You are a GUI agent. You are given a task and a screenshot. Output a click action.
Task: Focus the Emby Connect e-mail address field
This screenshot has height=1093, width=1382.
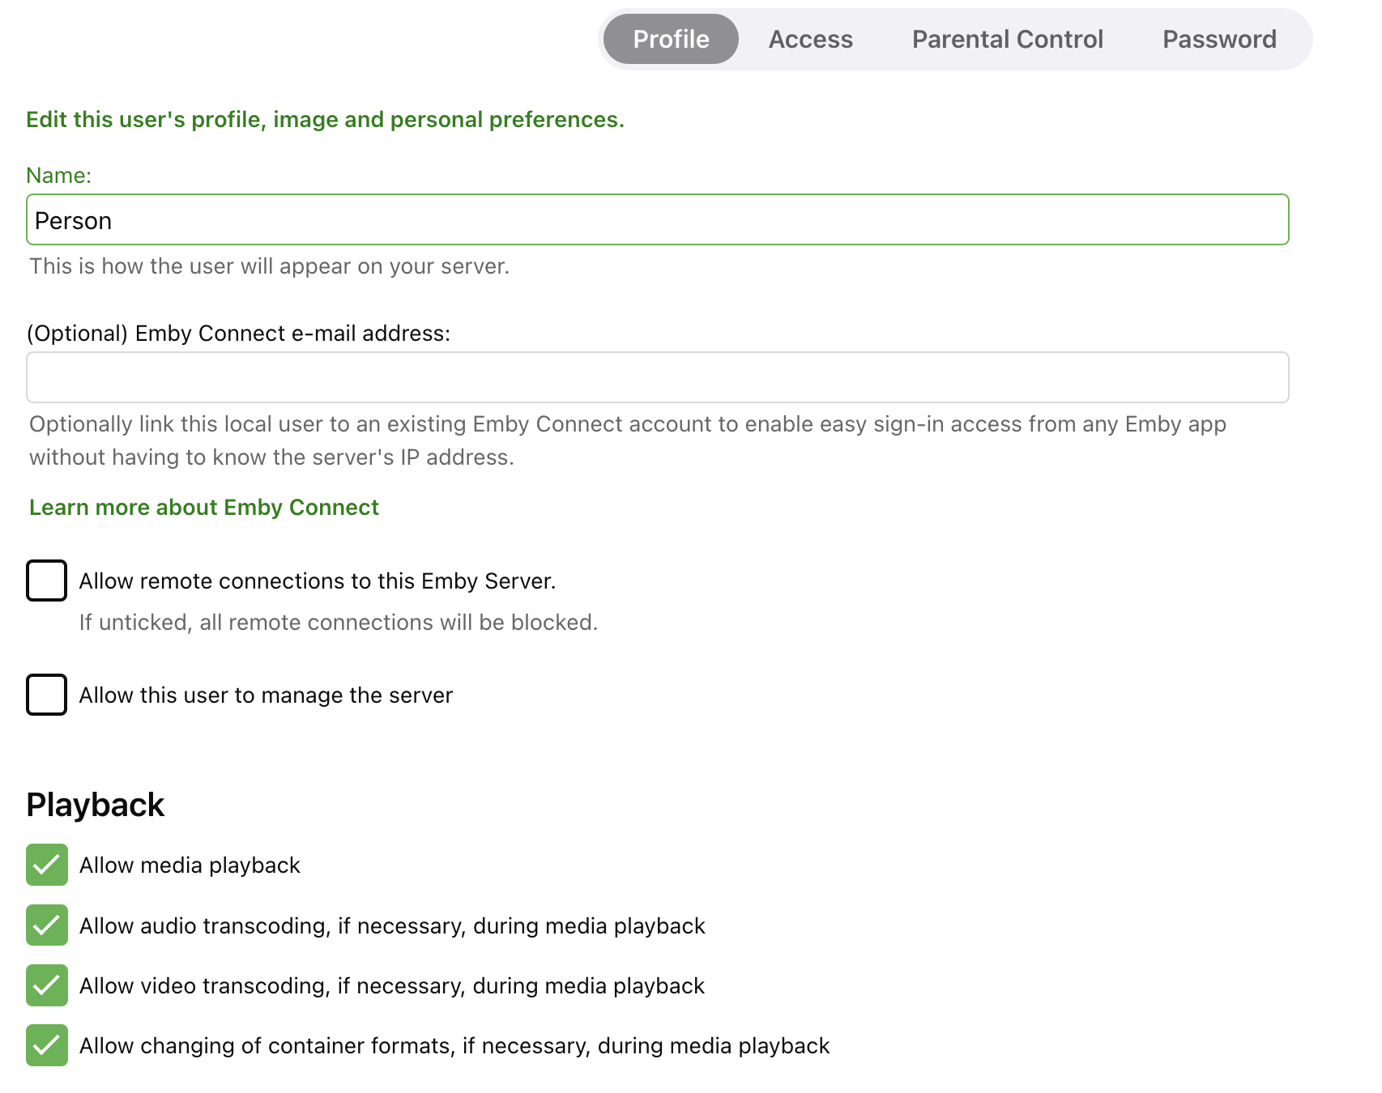(x=657, y=377)
